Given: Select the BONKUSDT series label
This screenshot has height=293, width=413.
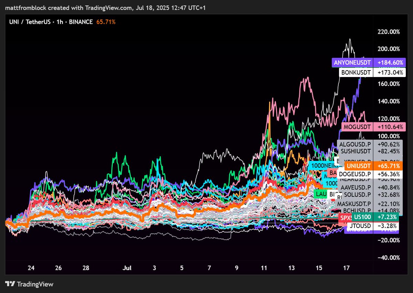Looking at the screenshot, I should [356, 73].
